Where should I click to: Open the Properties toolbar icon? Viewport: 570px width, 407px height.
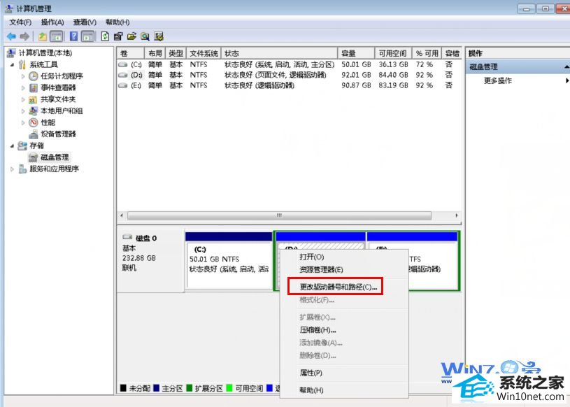(118, 36)
